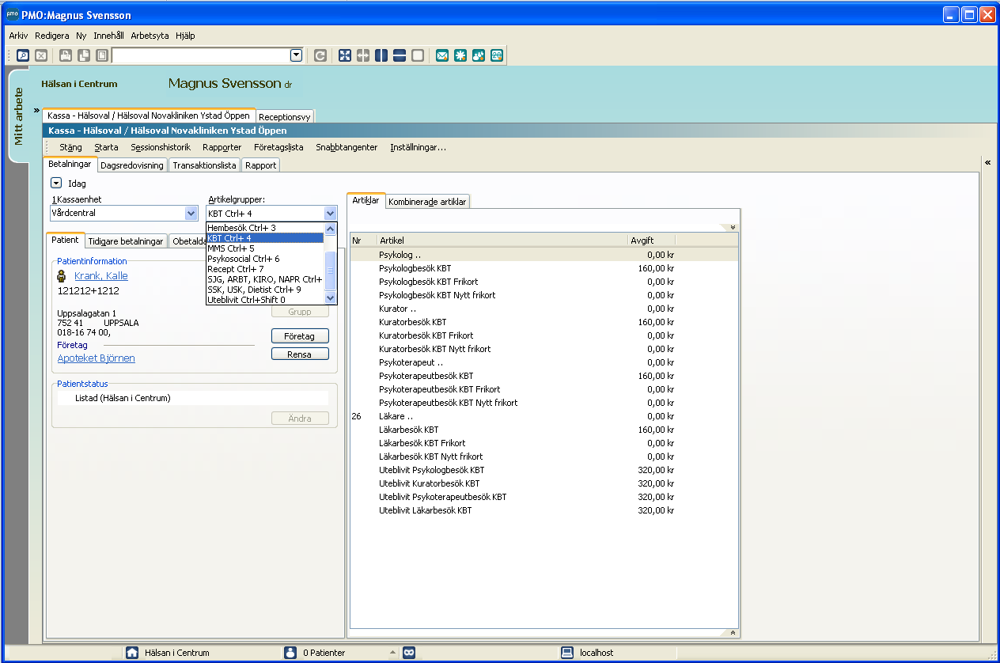Open the Apoteket Björnen company link
Screen dimensions: 1000x663
click(x=97, y=358)
